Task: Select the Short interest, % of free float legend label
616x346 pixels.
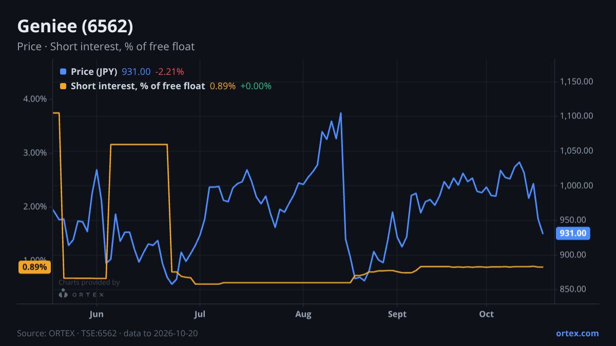Action: tap(138, 86)
